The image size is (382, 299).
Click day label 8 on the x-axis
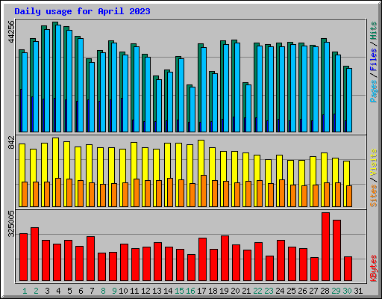pos(103,291)
